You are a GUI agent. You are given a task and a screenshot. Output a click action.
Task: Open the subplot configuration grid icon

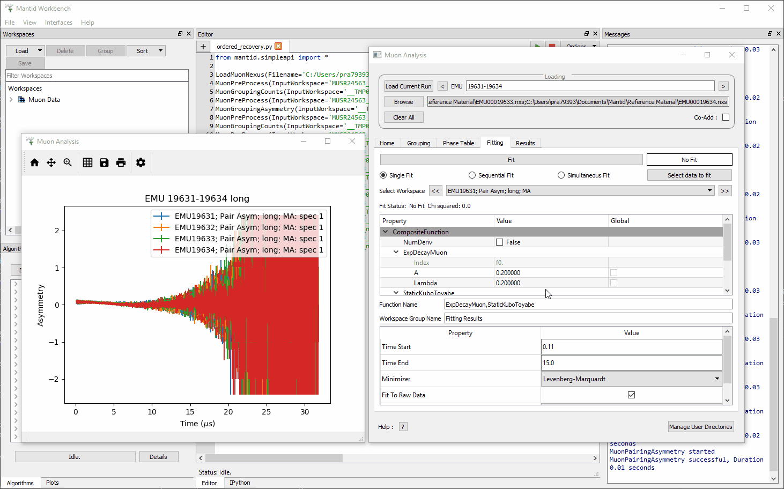(x=87, y=162)
